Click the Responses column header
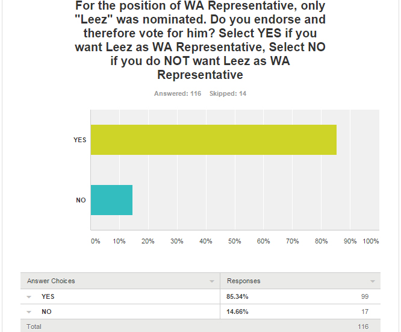The image size is (401, 332). (243, 281)
